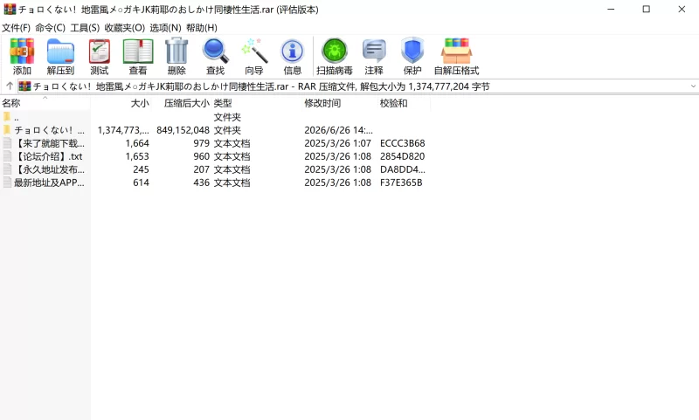699x420 pixels.
Task: Open the 文件(F) menu
Action: coord(16,28)
